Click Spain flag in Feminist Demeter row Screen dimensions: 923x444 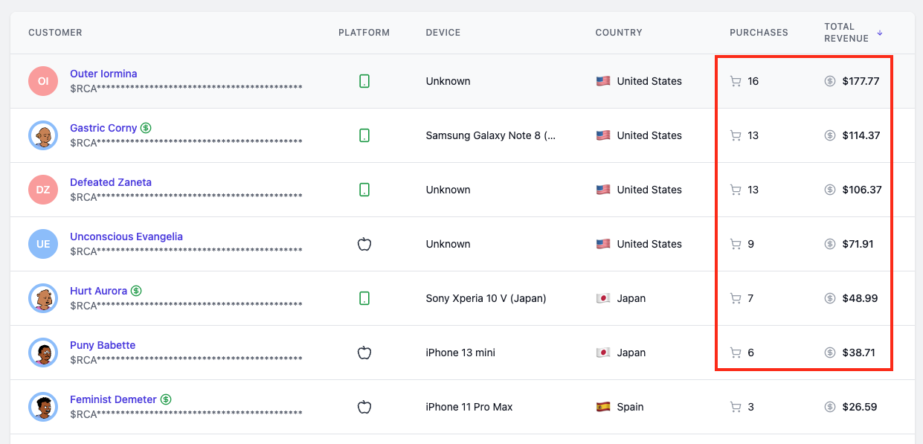tap(603, 407)
